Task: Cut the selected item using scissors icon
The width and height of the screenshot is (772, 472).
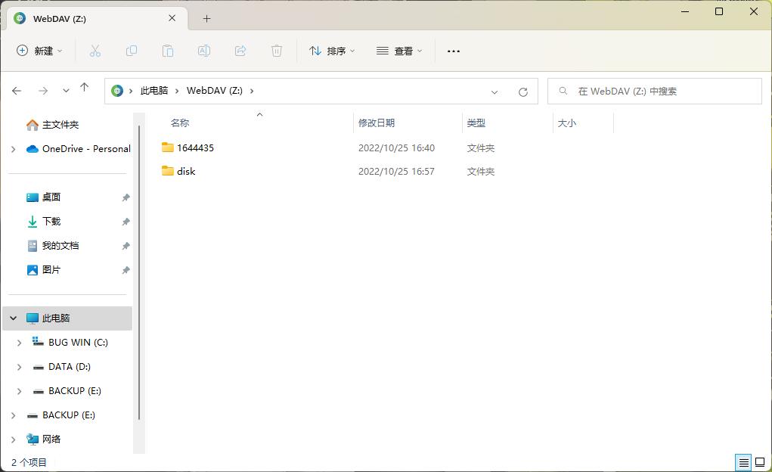Action: coord(95,51)
